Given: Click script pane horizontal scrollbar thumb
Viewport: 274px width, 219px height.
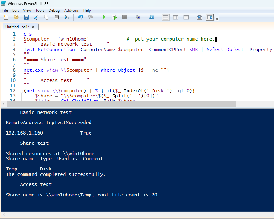Looking at the screenshot, I should [x=121, y=104].
